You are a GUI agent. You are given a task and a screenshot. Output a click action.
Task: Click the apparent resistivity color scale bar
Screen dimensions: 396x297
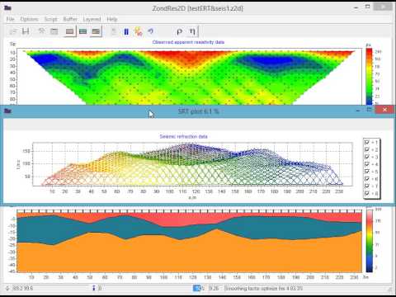pos(369,76)
